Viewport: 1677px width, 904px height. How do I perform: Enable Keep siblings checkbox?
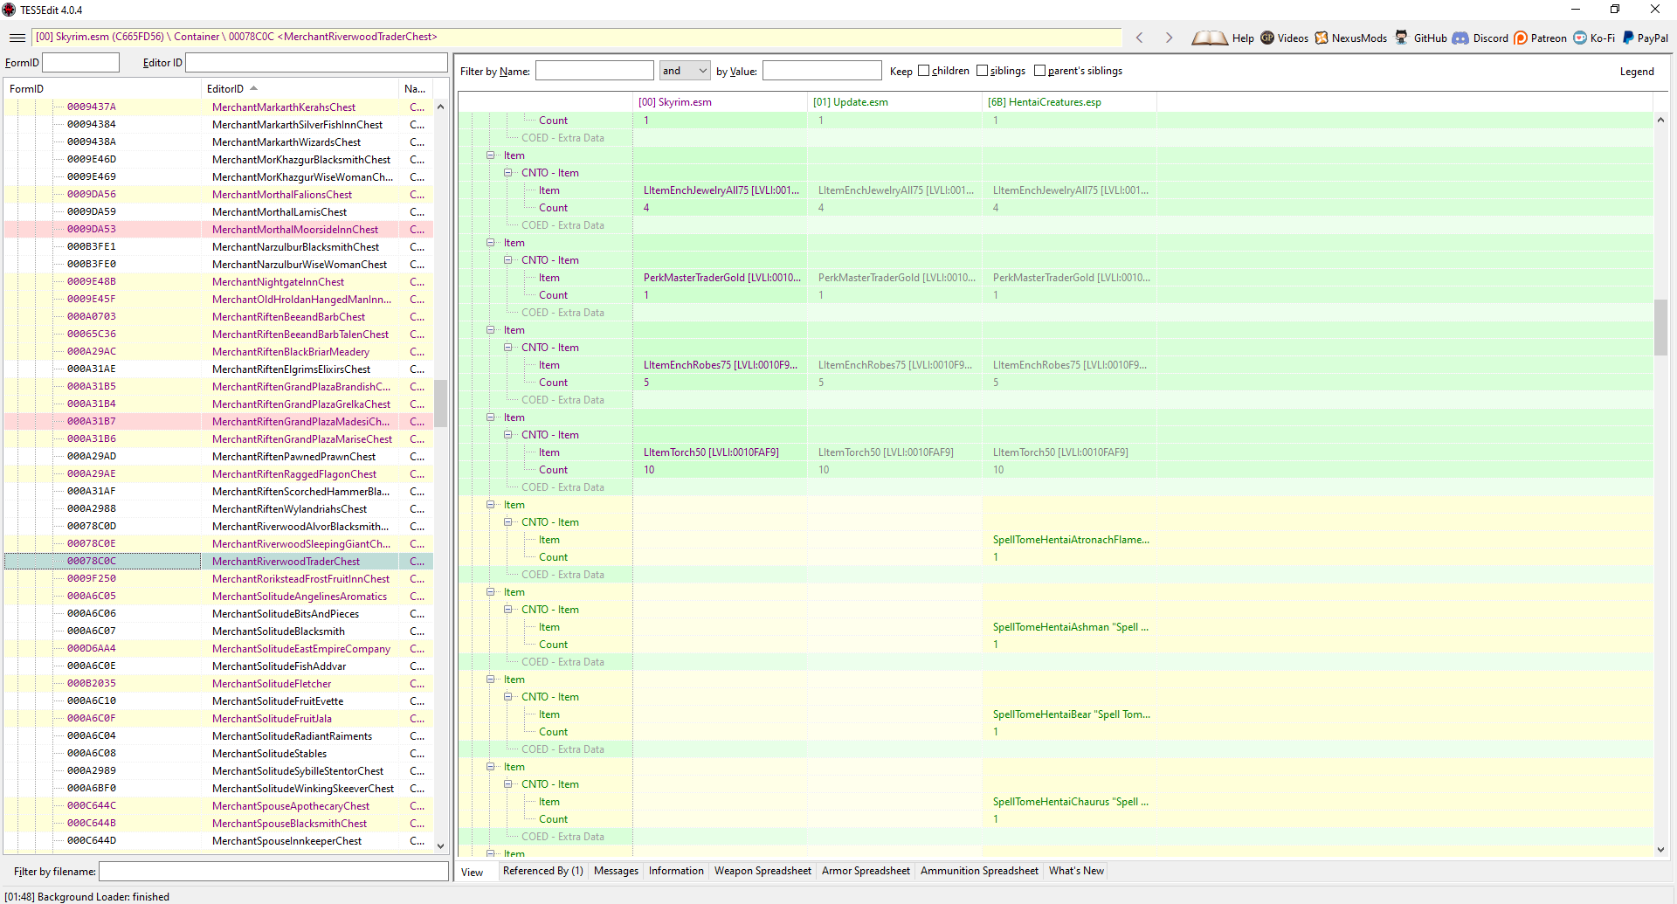[982, 71]
